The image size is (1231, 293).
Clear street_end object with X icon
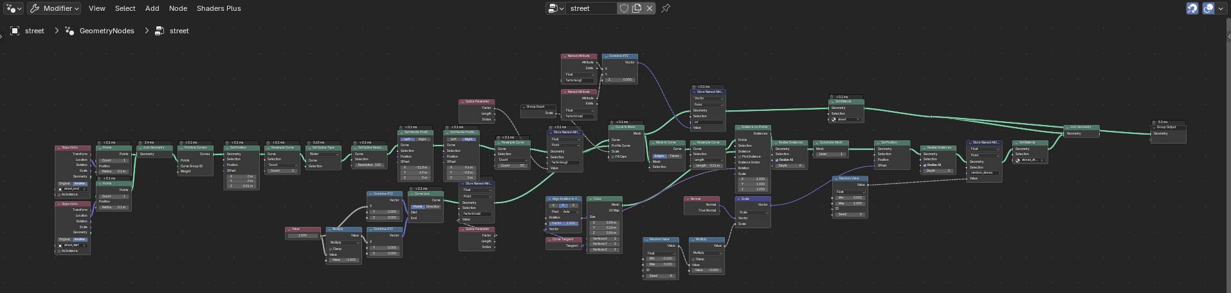coord(85,189)
